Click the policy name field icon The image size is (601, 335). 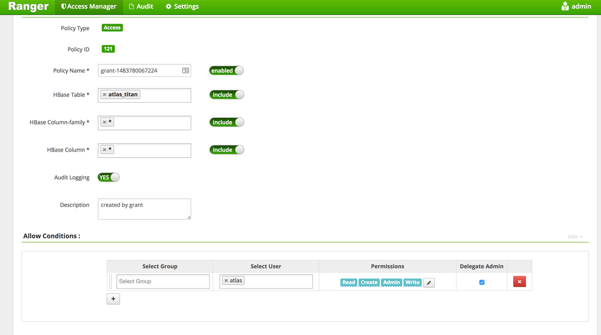(185, 70)
